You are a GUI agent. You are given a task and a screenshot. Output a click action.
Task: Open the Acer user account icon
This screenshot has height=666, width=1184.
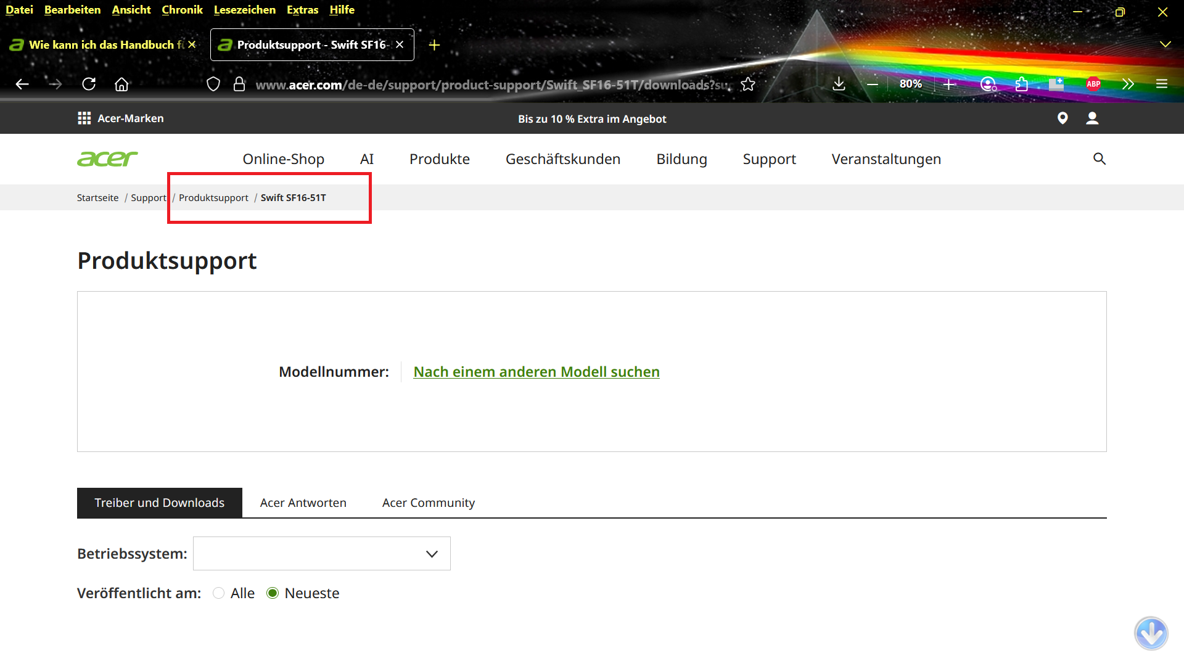pos(1092,118)
